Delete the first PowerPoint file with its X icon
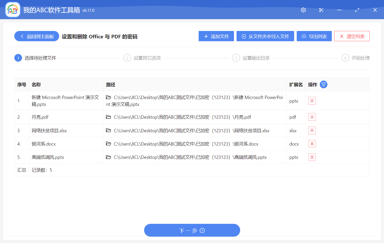This screenshot has width=384, height=243. [312, 101]
